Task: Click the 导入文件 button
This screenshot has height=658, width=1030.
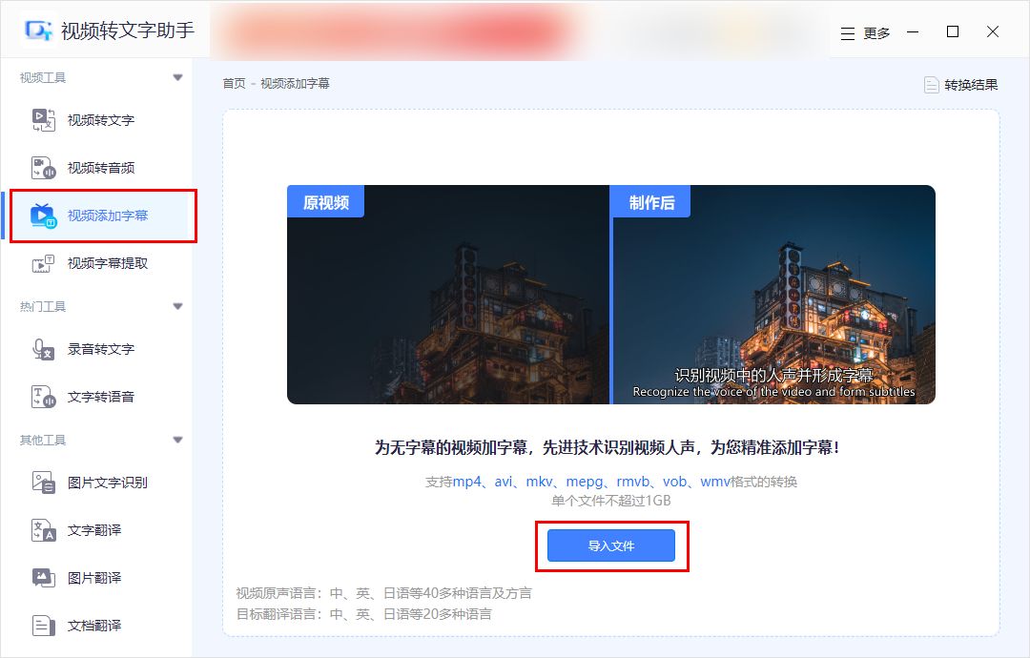Action: (x=611, y=545)
